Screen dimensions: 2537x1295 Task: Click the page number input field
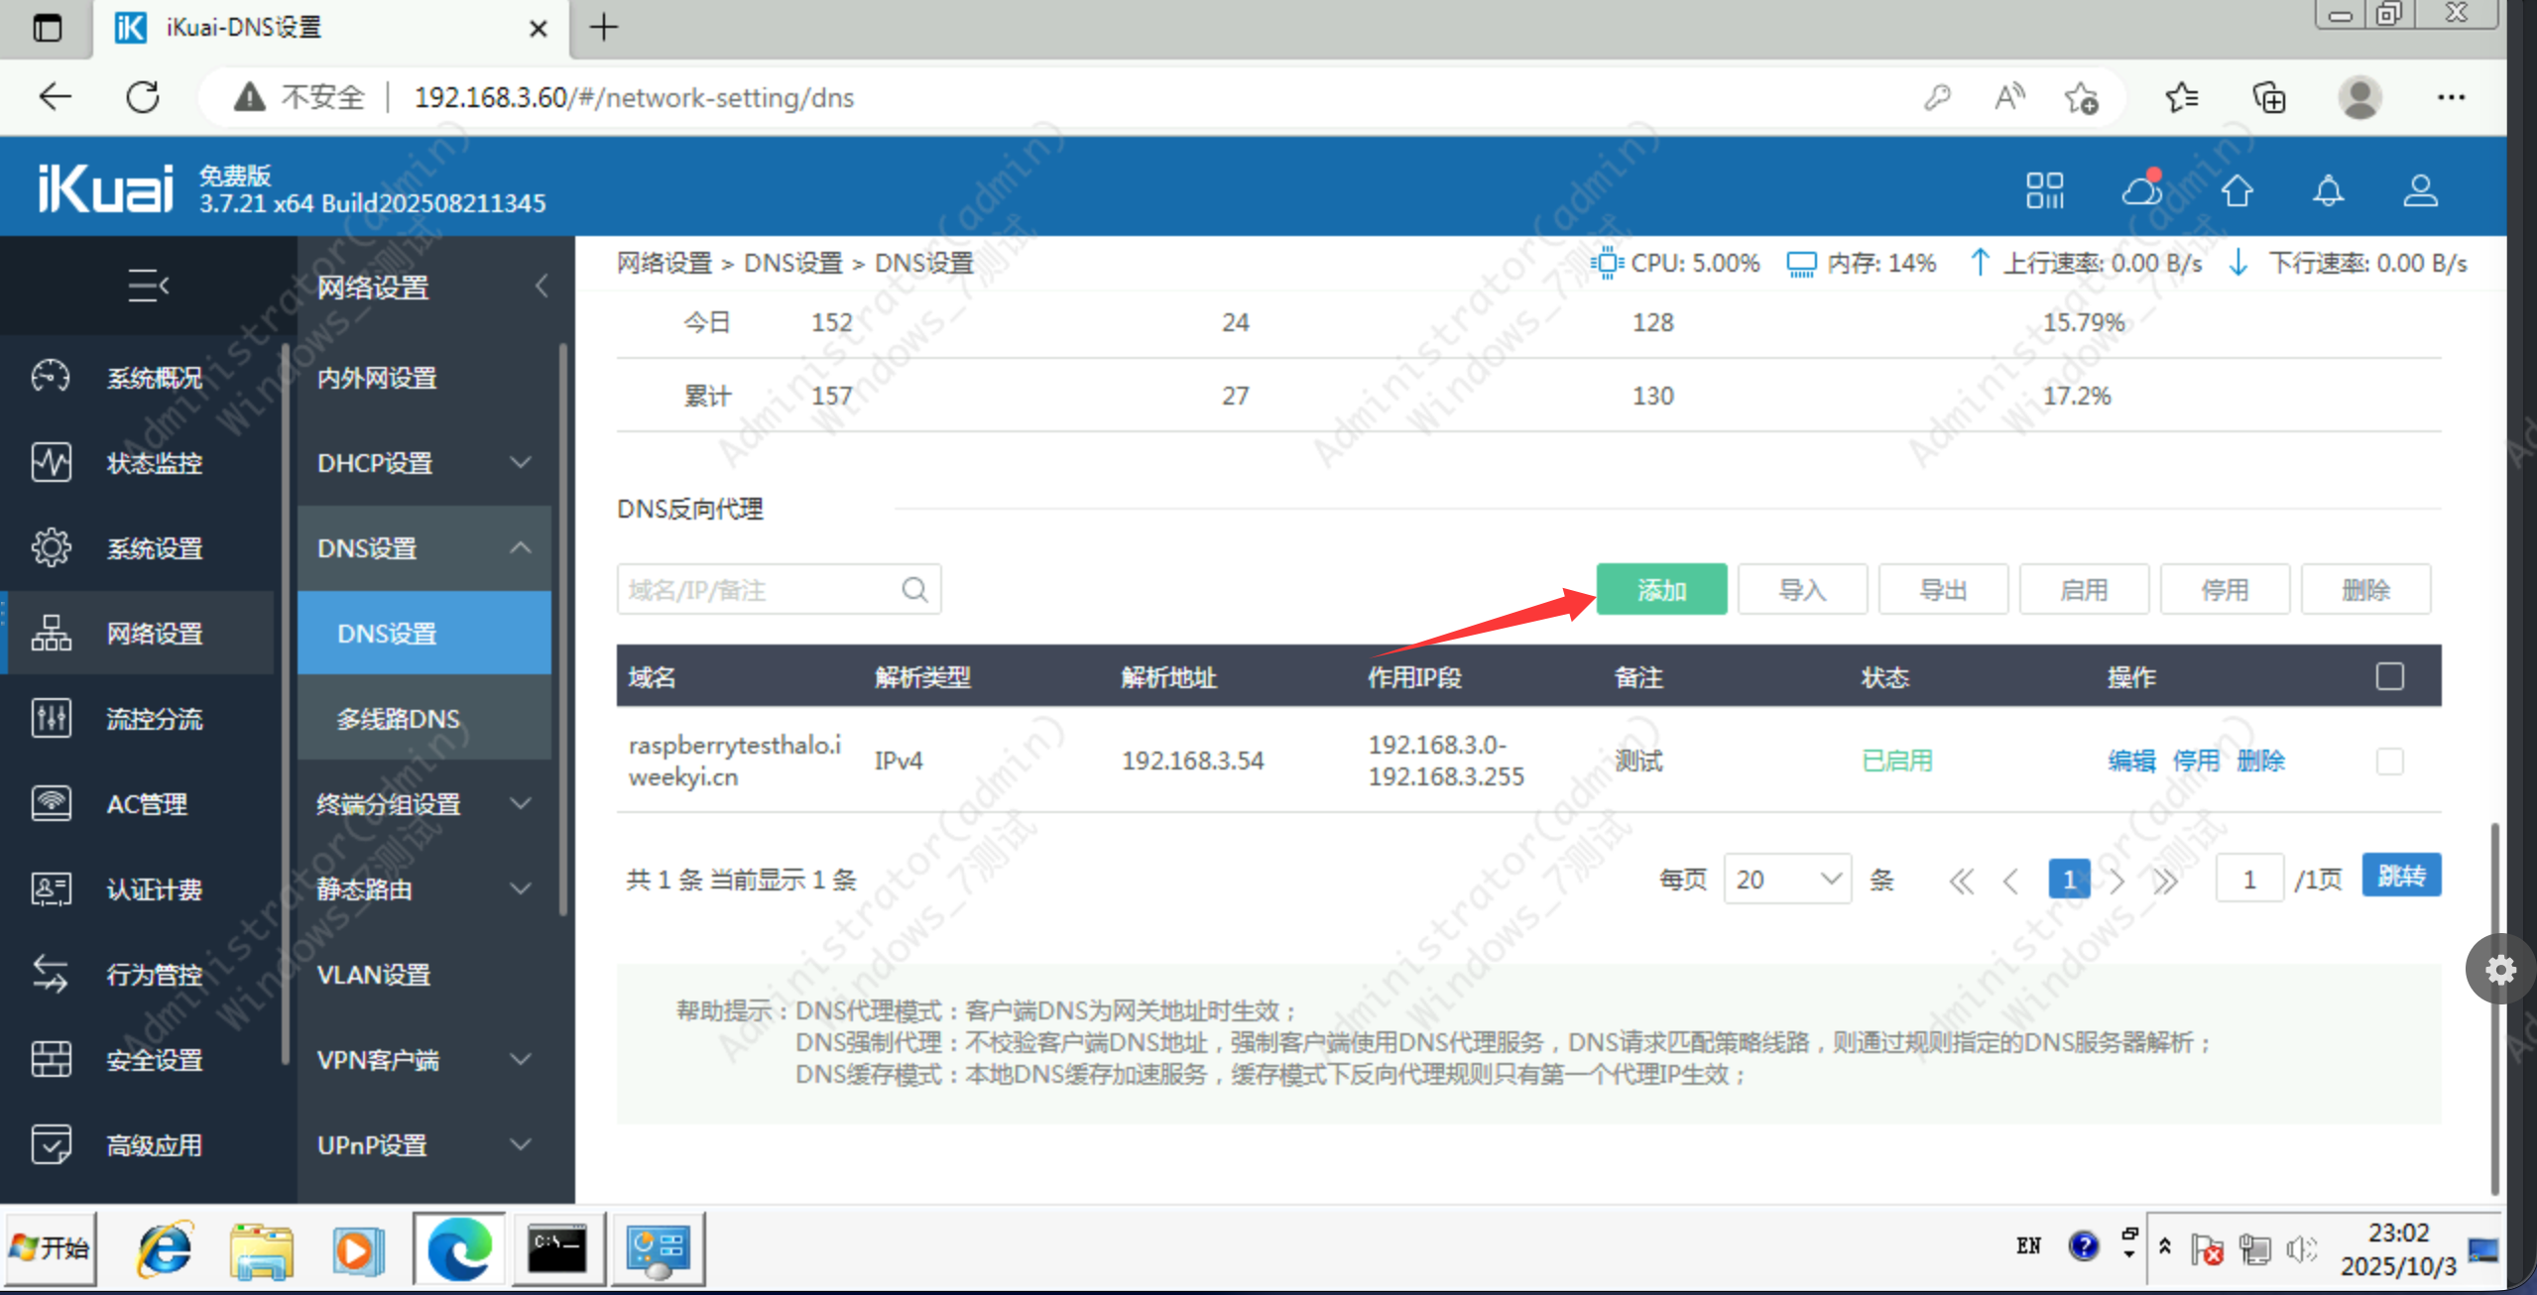coord(2248,879)
